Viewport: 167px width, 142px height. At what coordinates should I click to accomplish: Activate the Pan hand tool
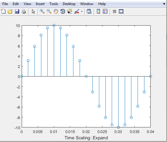(56, 11)
